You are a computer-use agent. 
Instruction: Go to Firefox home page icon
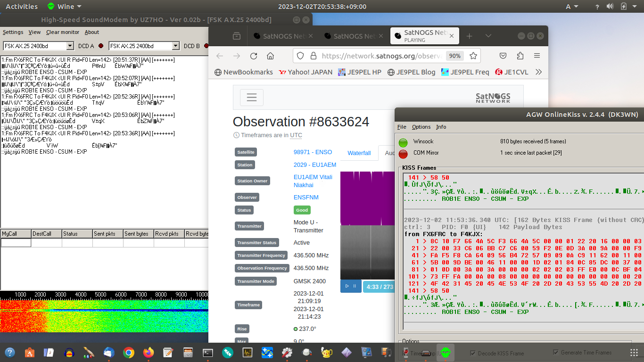(x=270, y=56)
